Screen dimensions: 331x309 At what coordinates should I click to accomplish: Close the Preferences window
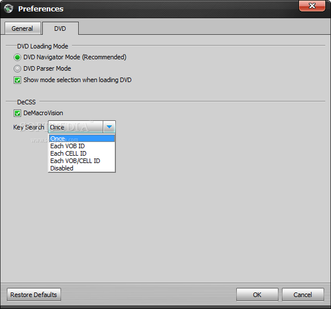312,6
